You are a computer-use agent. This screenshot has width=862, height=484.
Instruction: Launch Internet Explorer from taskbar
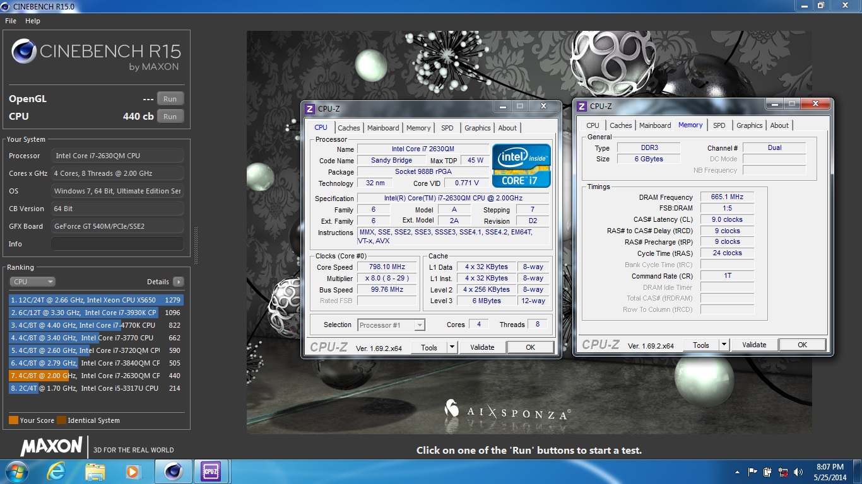point(56,471)
